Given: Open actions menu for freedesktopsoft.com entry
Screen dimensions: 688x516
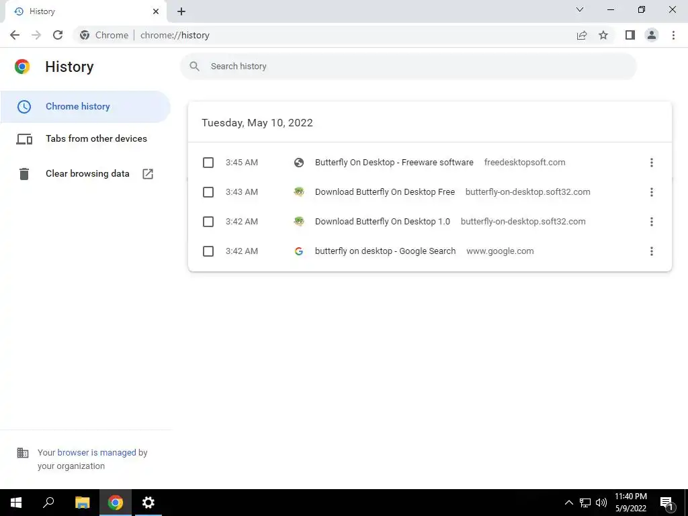Looking at the screenshot, I should tap(652, 163).
